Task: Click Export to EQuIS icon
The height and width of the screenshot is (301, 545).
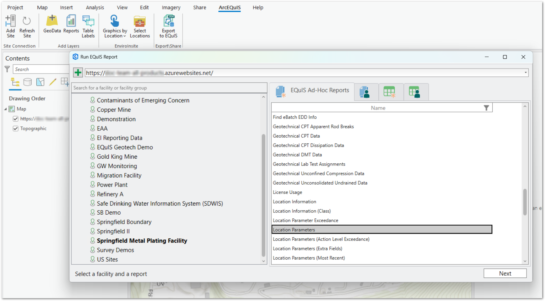Action: tap(169, 21)
